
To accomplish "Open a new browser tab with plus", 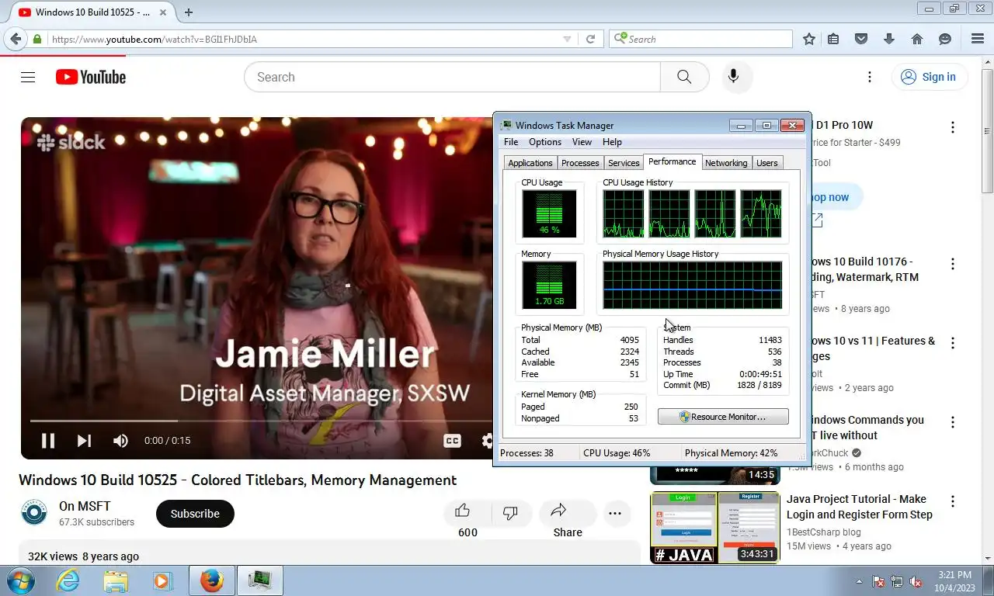I will [189, 12].
